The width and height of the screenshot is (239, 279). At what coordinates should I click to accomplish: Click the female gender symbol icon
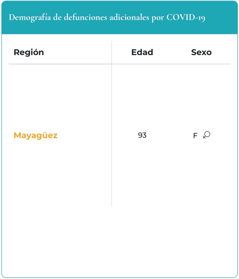pyautogui.click(x=206, y=135)
